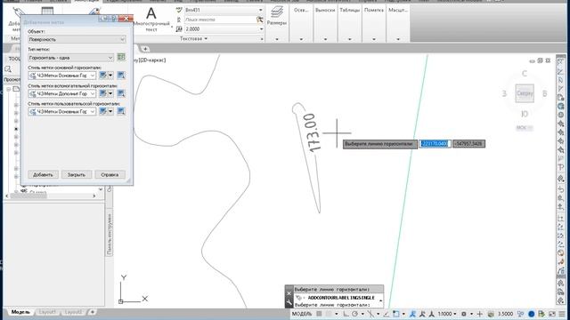The image size is (570, 320).
Task: Open command line settings via the wrench icon
Action: point(289,302)
